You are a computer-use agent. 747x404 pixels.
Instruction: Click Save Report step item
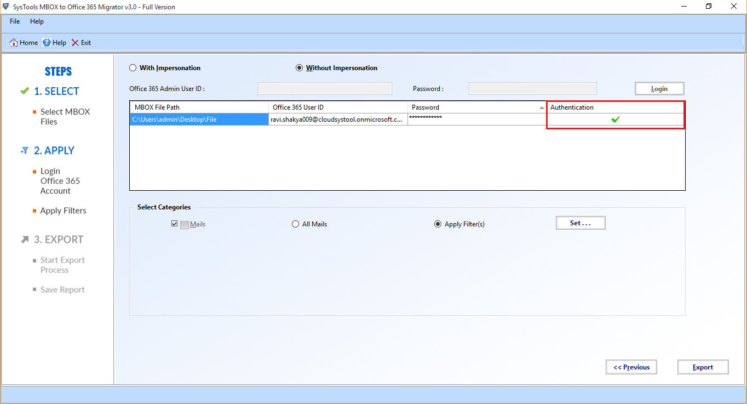62,289
